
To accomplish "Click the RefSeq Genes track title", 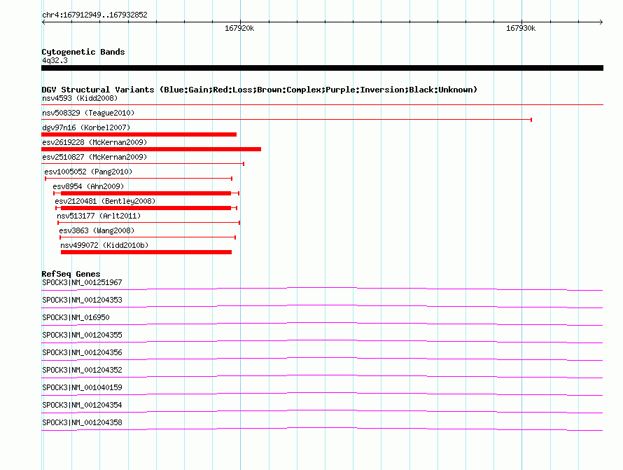I will pos(71,274).
